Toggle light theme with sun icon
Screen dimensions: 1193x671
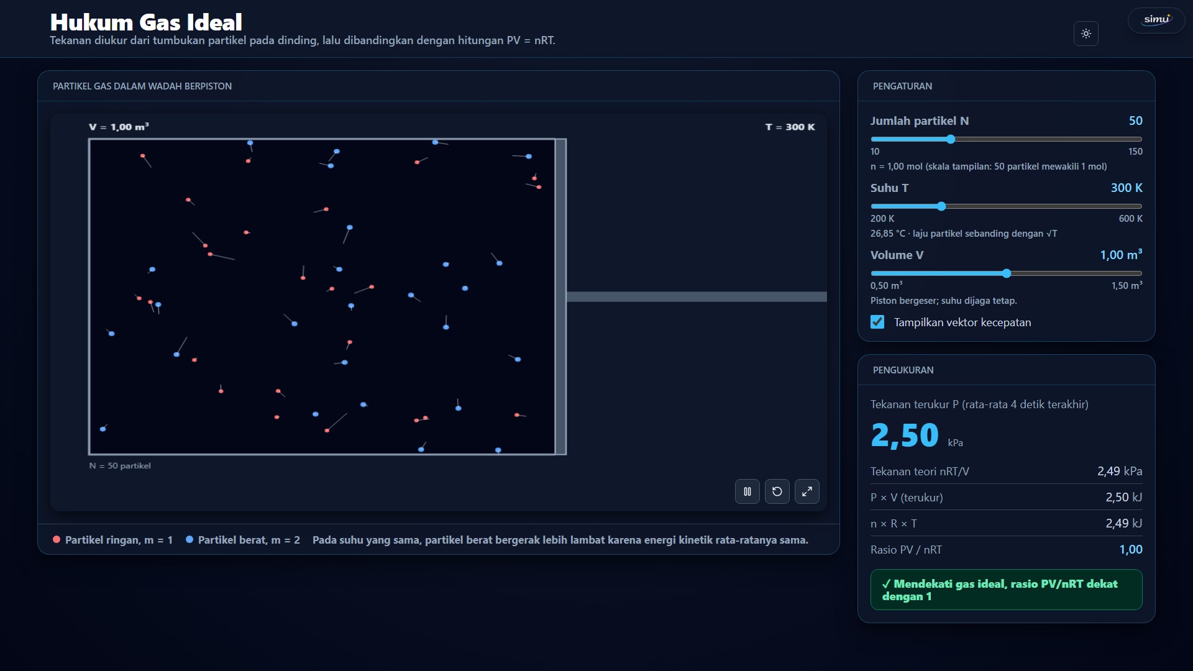coord(1086,34)
